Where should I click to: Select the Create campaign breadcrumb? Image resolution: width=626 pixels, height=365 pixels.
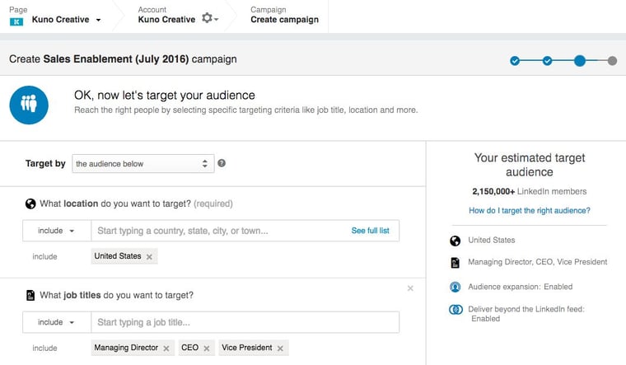(284, 20)
